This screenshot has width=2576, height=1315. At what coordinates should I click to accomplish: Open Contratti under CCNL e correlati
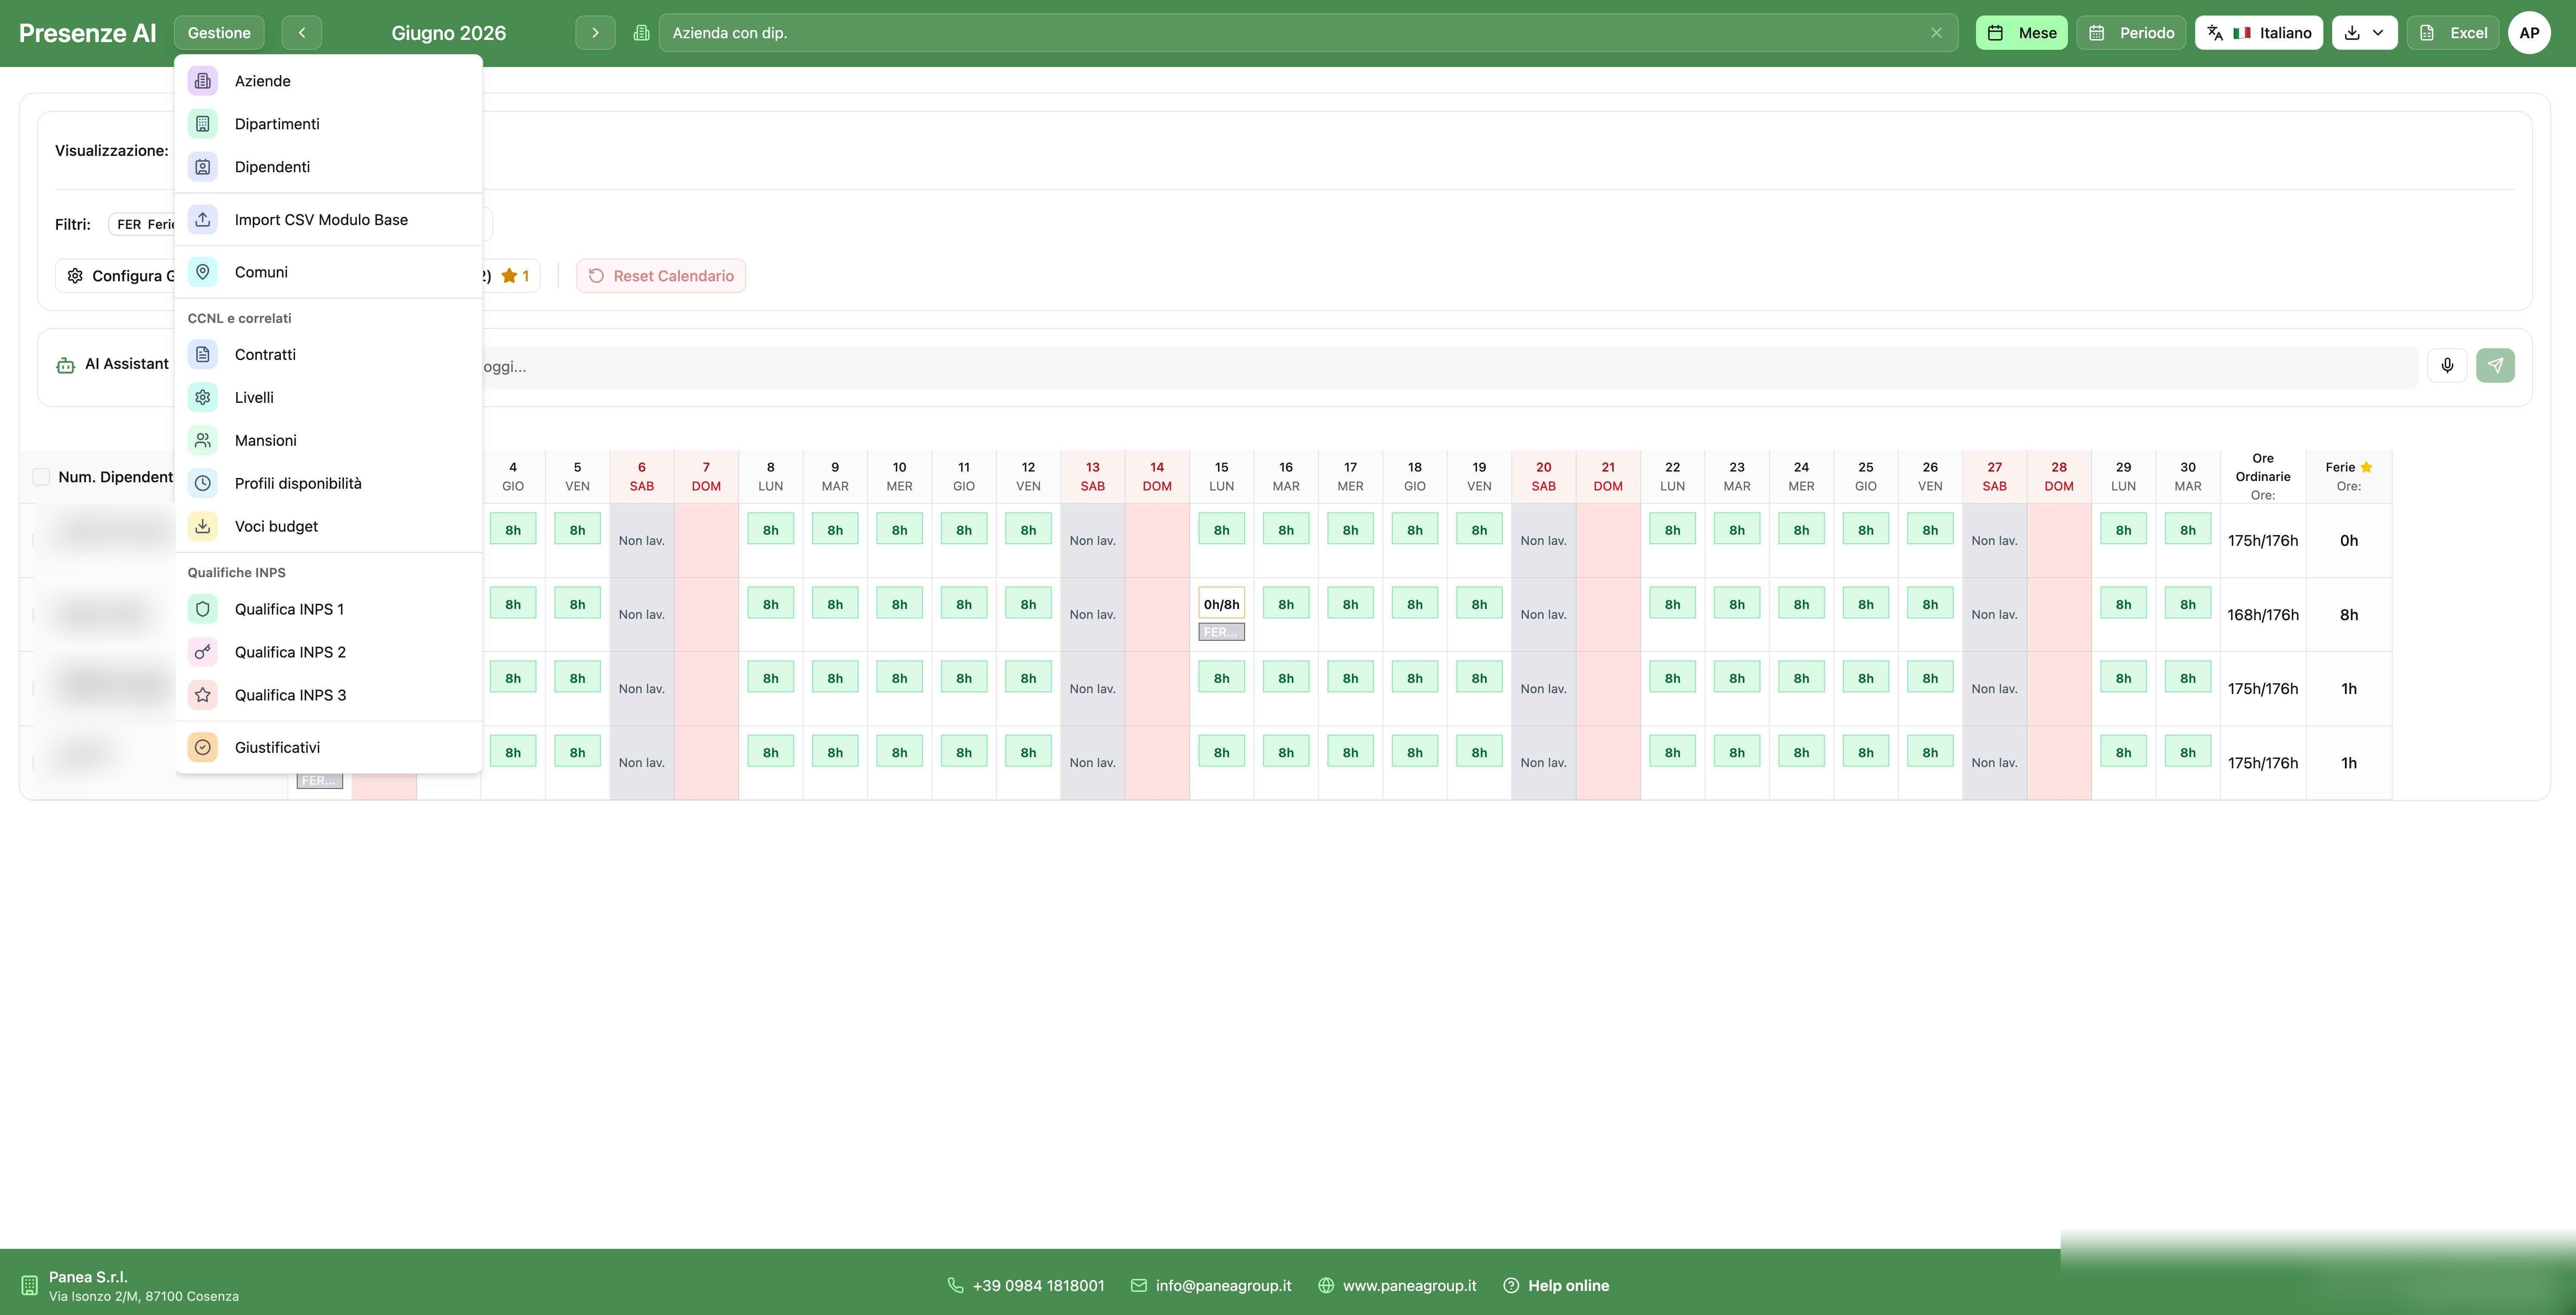[328, 355]
